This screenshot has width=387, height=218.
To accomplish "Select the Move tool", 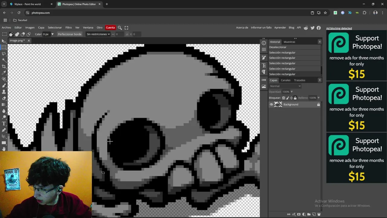I will click(x=4, y=41).
